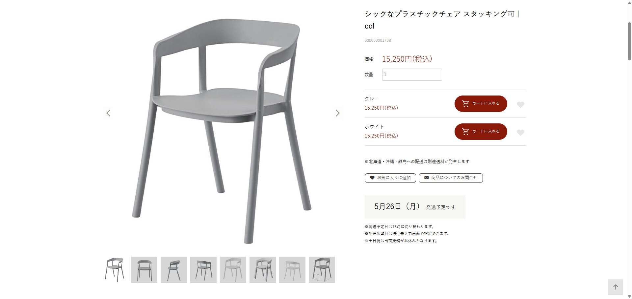
Task: Click the お気に入りに追加 button
Action: tap(390, 178)
